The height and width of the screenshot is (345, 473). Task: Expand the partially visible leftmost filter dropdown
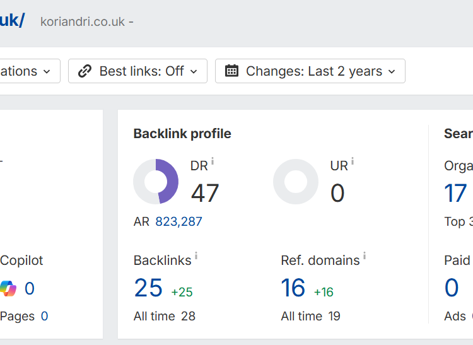click(28, 71)
